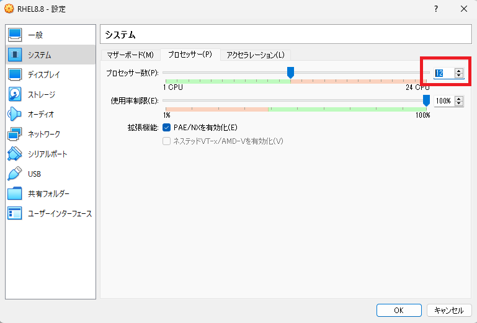Click the プロセッサー数(P) label

(132, 73)
